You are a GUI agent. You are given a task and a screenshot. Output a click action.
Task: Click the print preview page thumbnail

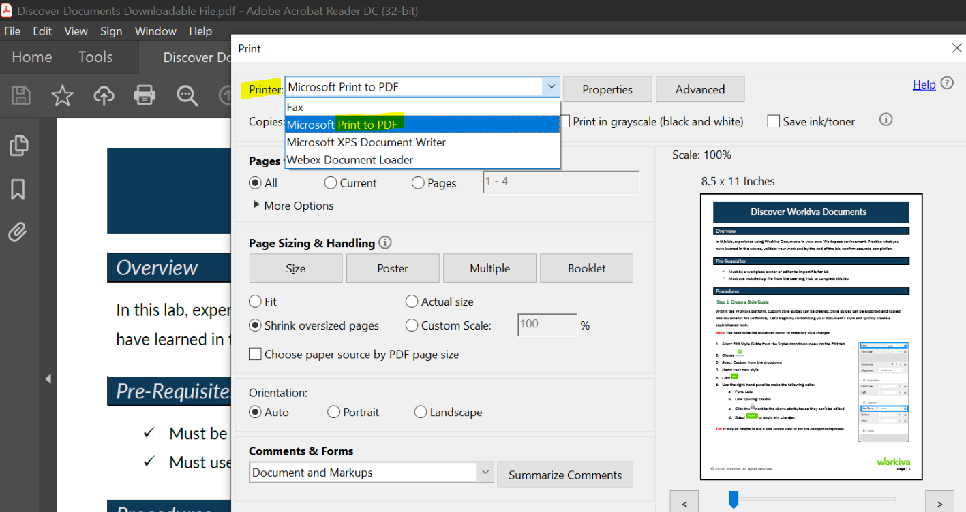(811, 336)
